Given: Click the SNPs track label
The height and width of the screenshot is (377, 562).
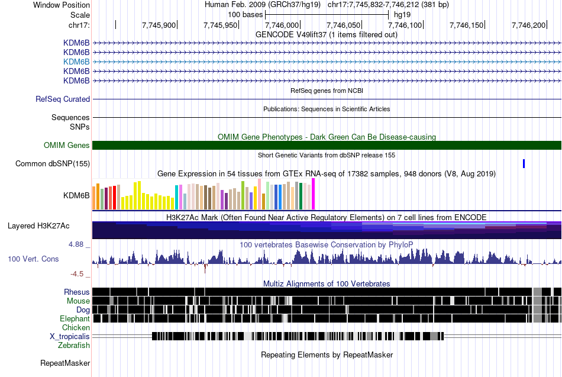Looking at the screenshot, I should coord(80,127).
